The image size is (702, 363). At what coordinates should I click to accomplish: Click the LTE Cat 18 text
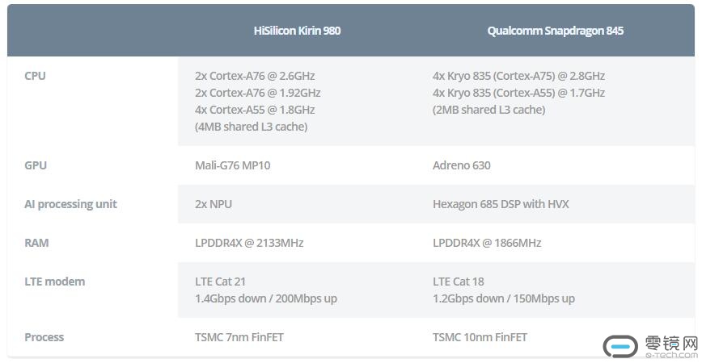tap(458, 282)
